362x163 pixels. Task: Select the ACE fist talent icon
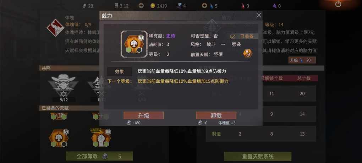pyautogui.click(x=101, y=137)
